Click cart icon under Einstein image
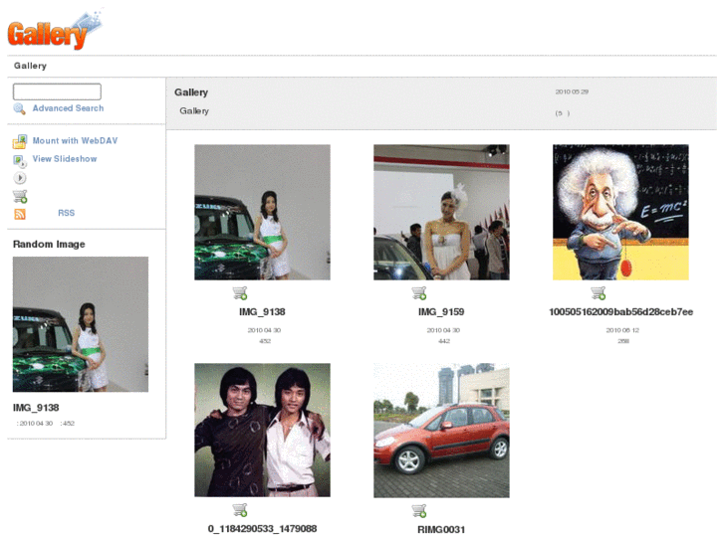This screenshot has height=542, width=724. click(599, 293)
